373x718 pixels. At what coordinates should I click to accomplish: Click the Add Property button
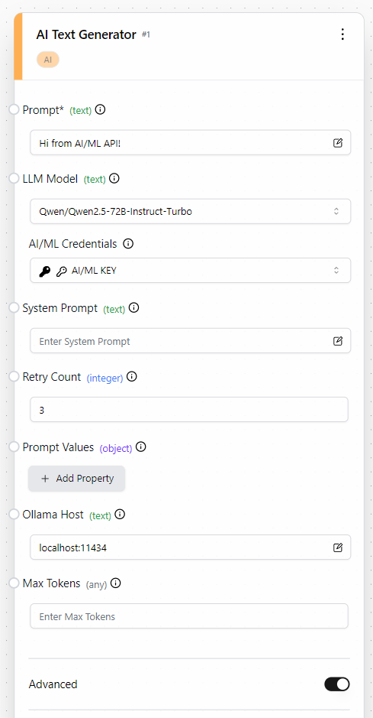[77, 479]
